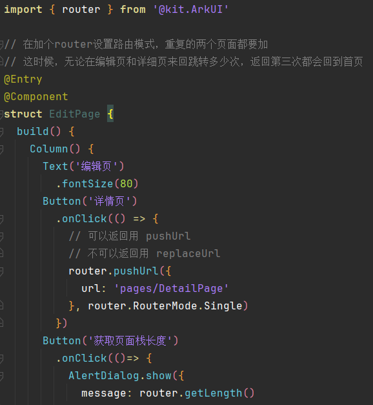Click the highlighted opening brace after EditPage
This screenshot has height=405, width=373.
(x=110, y=114)
